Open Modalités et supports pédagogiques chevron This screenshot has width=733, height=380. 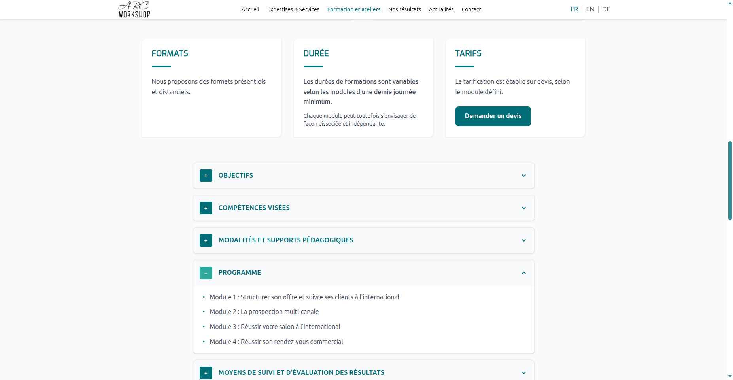pos(523,240)
